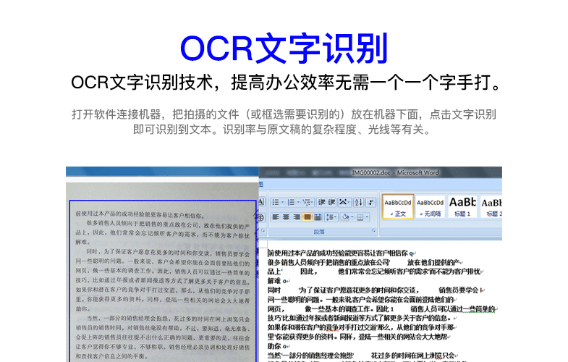Screen dimensions: 568x362
Task: Select the 正文 style
Action: tap(399, 208)
